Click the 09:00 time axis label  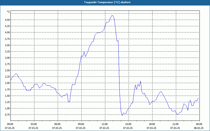click(x=81, y=124)
